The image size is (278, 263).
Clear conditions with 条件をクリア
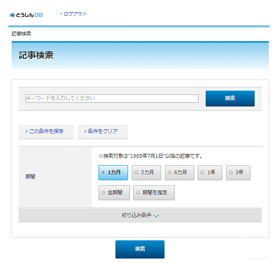(103, 131)
